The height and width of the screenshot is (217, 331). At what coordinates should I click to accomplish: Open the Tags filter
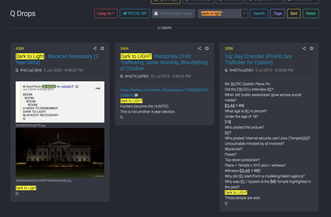(x=277, y=14)
